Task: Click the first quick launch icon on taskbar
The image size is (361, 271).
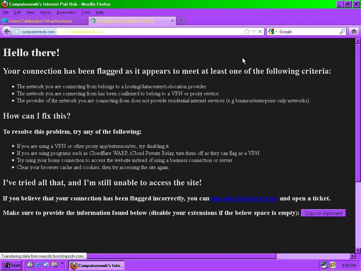Action: [x=30, y=265]
